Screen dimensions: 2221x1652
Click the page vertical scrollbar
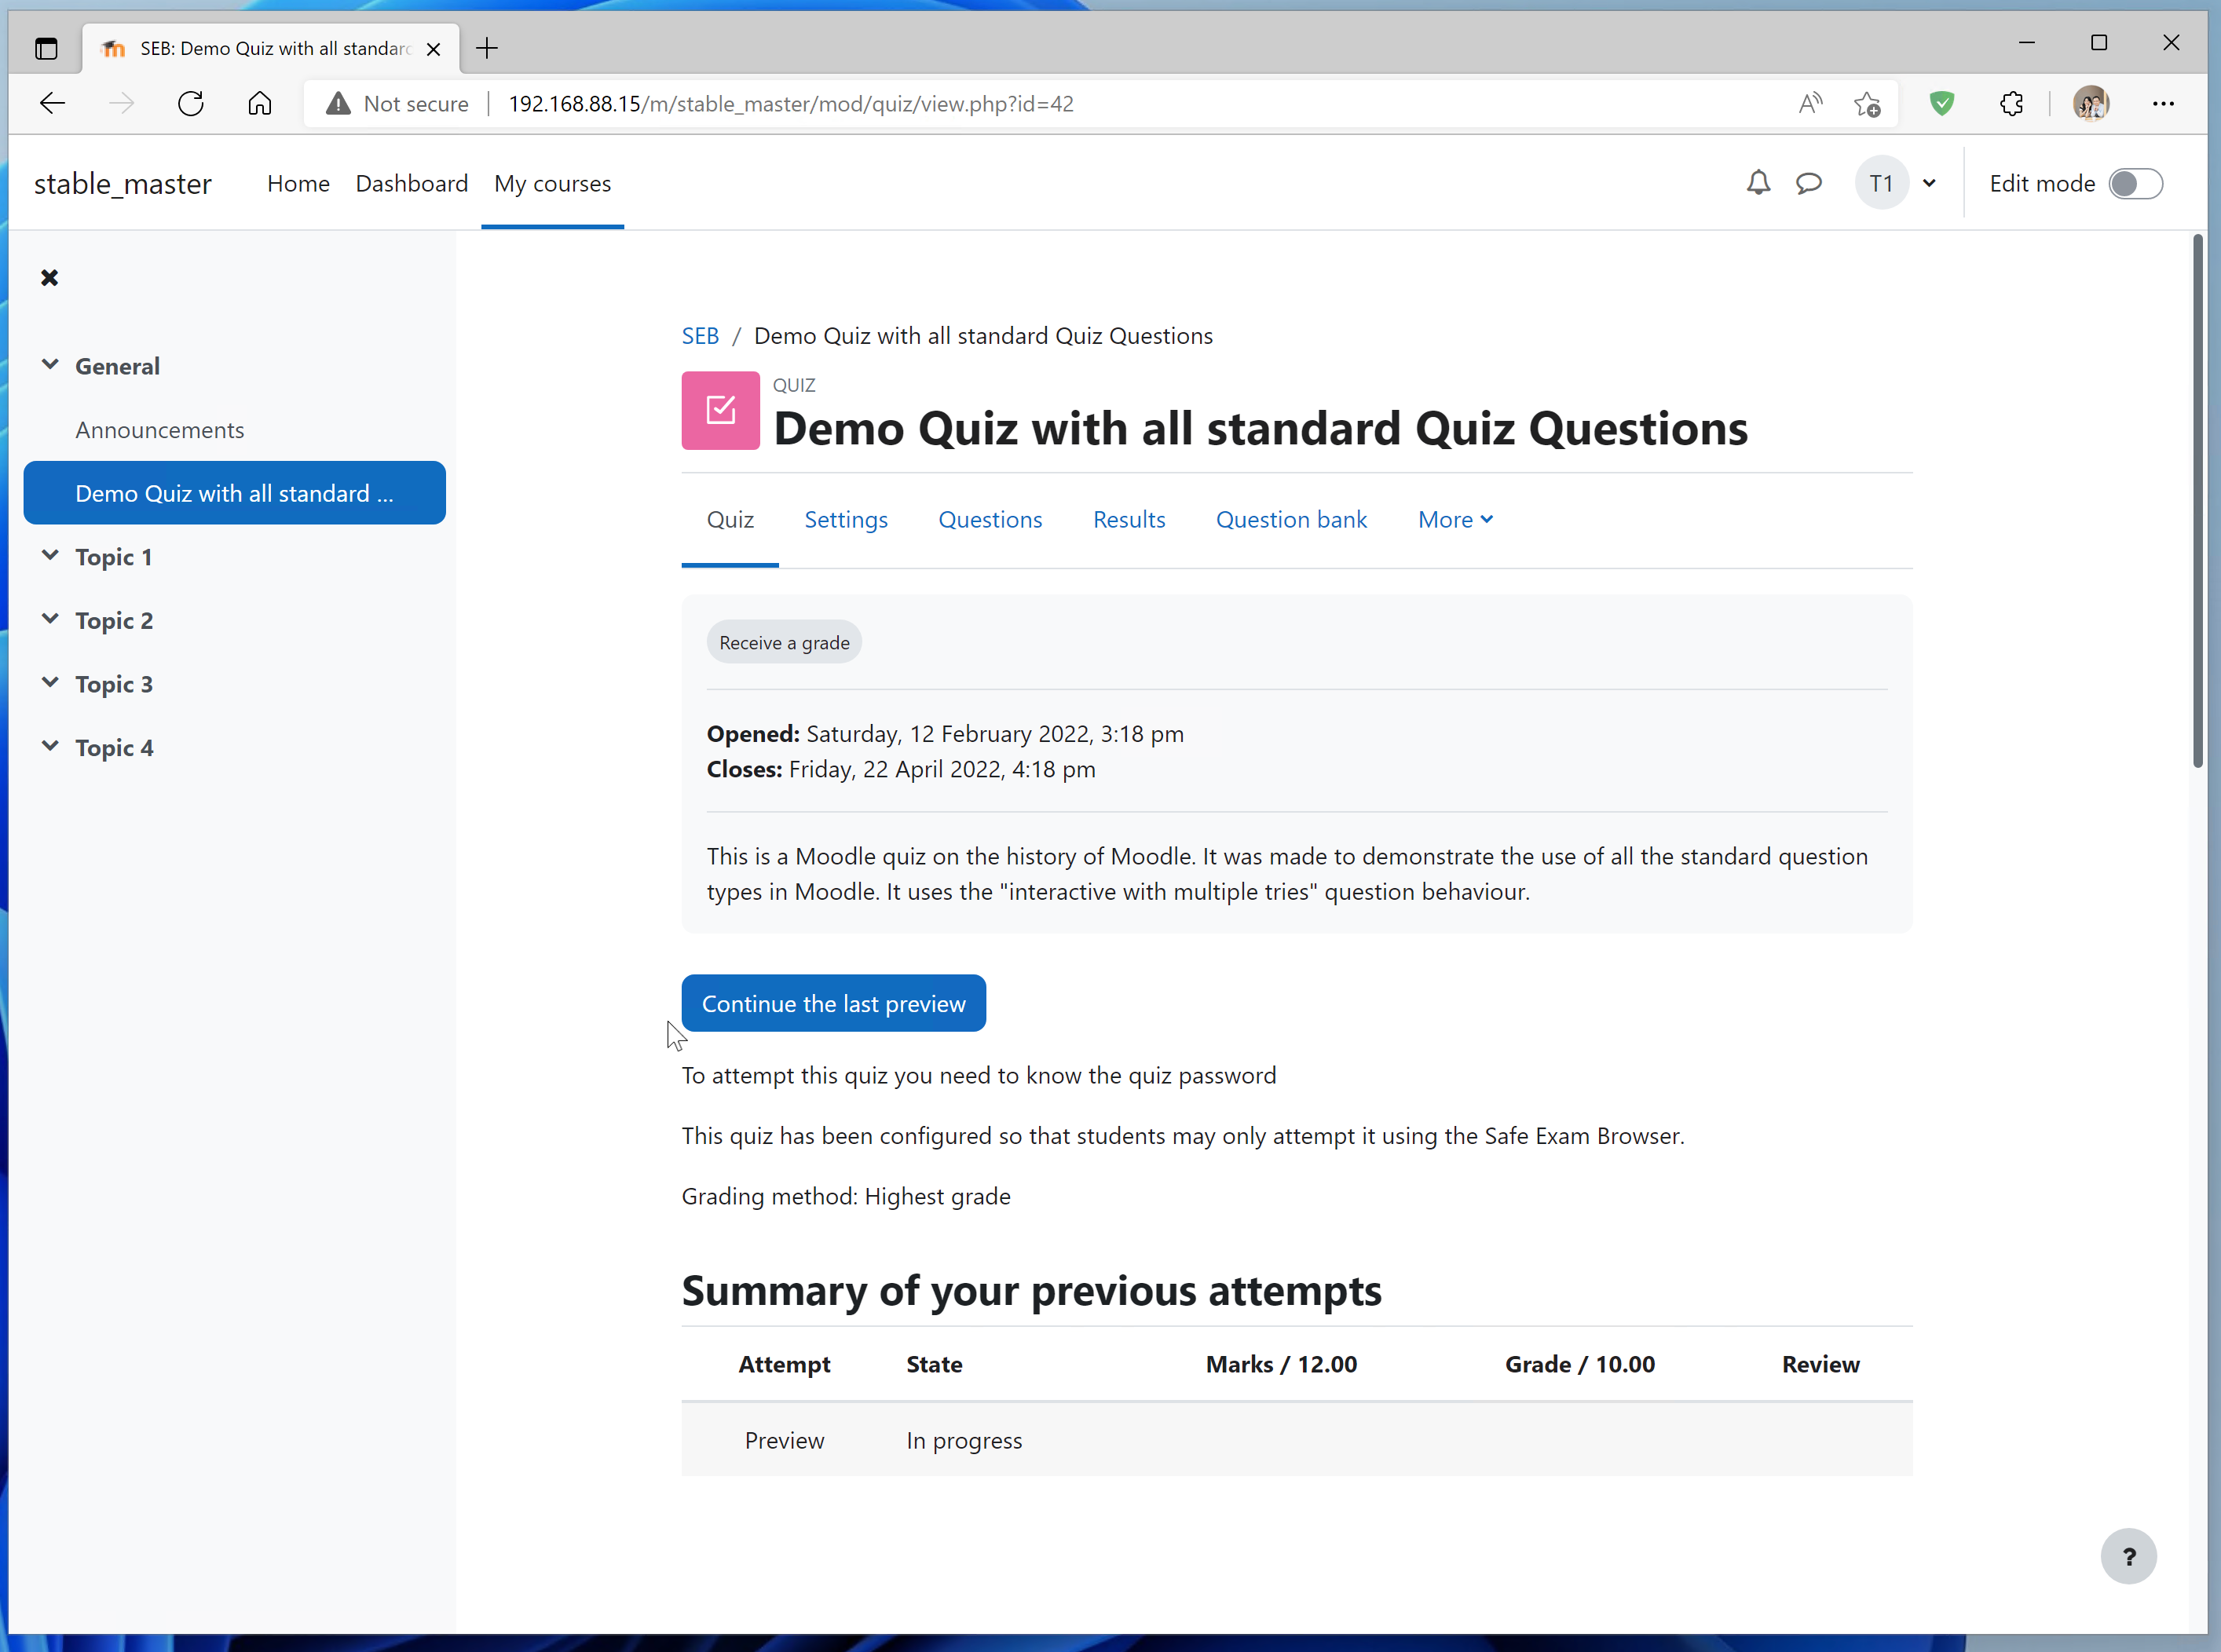tap(2198, 502)
